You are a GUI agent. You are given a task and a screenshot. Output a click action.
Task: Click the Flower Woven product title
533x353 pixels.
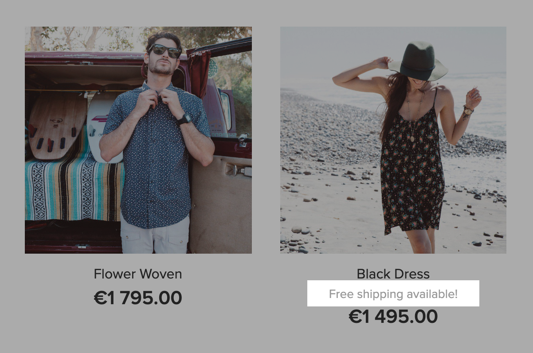[138, 274]
